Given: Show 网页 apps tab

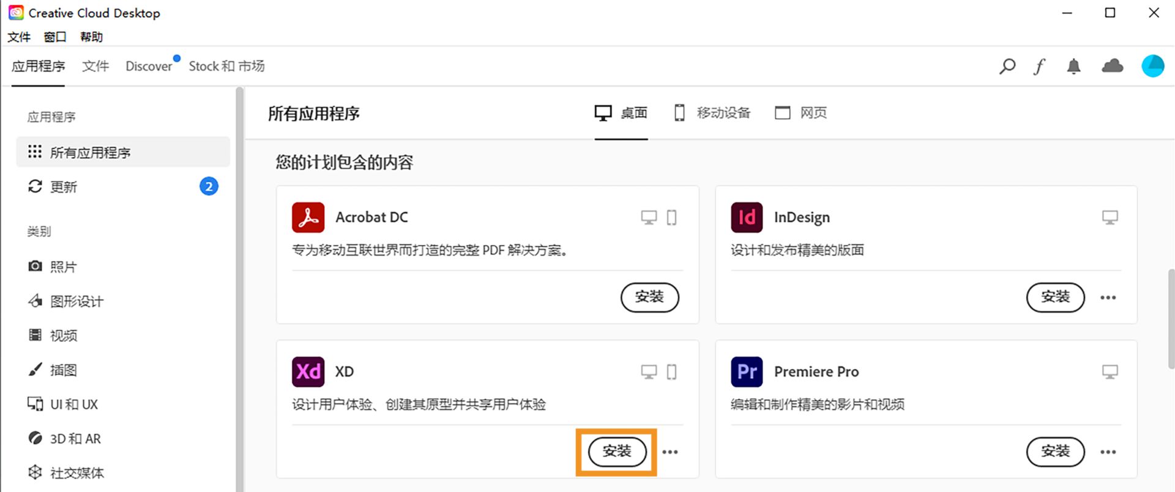Looking at the screenshot, I should click(801, 113).
